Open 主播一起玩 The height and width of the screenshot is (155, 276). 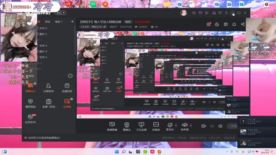[49, 103]
